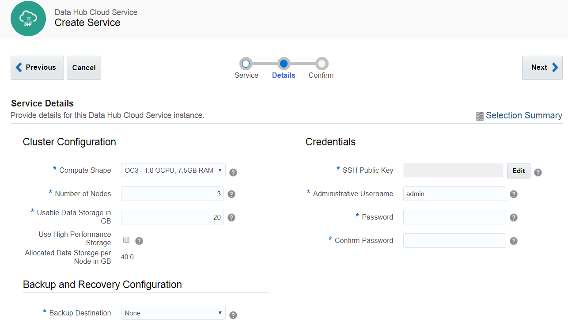
Task: Open help for Administrative Username
Action: (x=514, y=193)
